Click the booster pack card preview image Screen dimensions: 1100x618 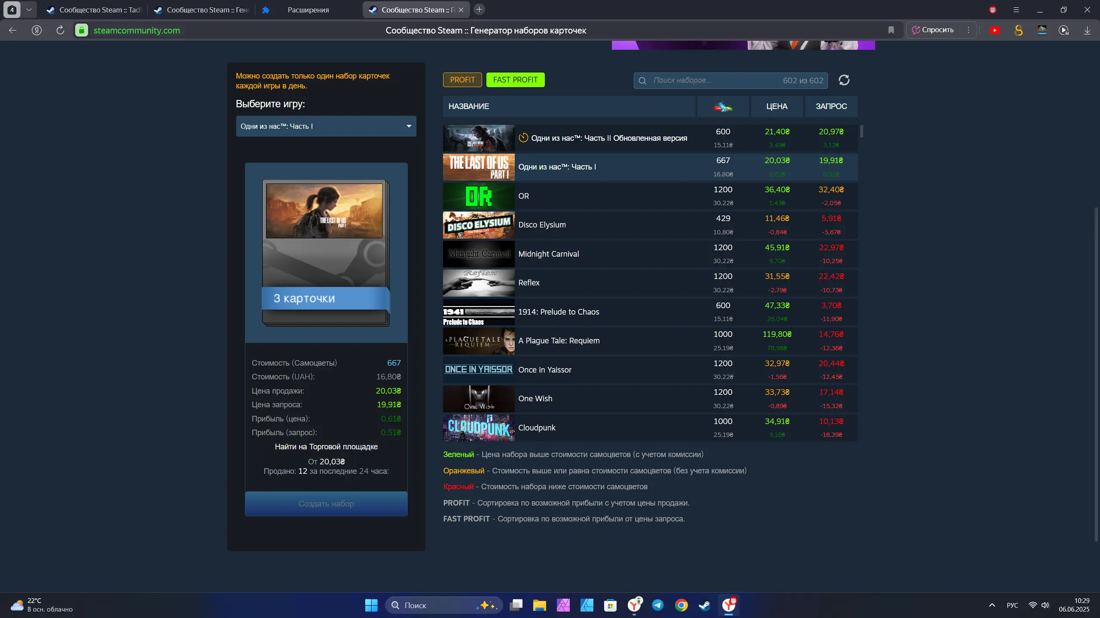click(x=326, y=253)
